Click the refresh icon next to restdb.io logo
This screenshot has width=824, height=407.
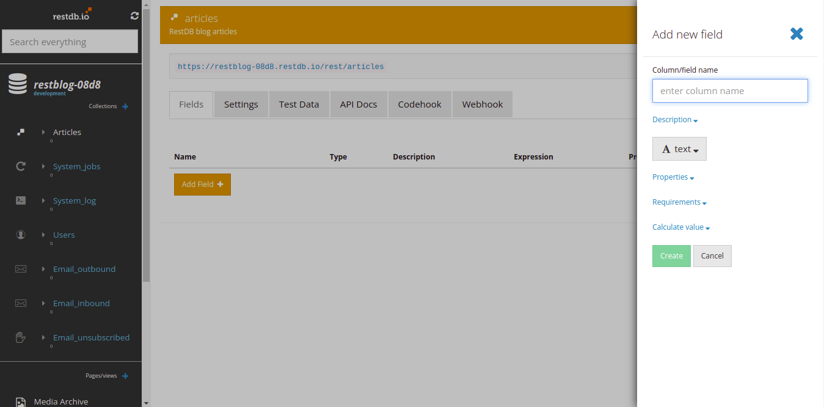(134, 16)
